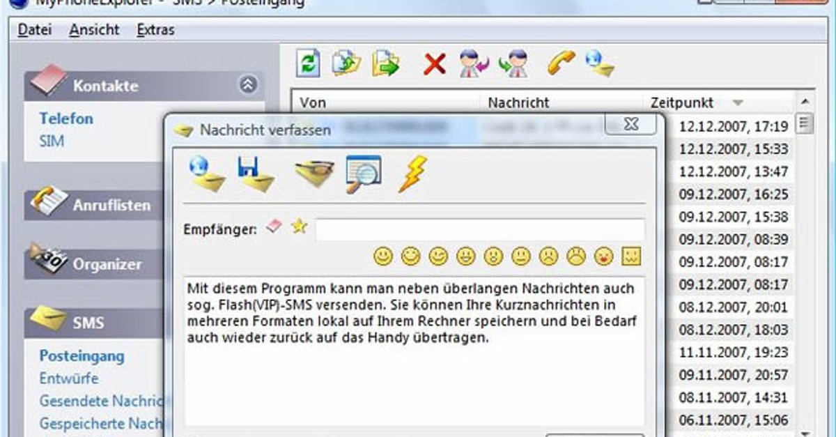Close the Nachricht verfassen dialog
The image size is (836, 437).
tap(630, 125)
